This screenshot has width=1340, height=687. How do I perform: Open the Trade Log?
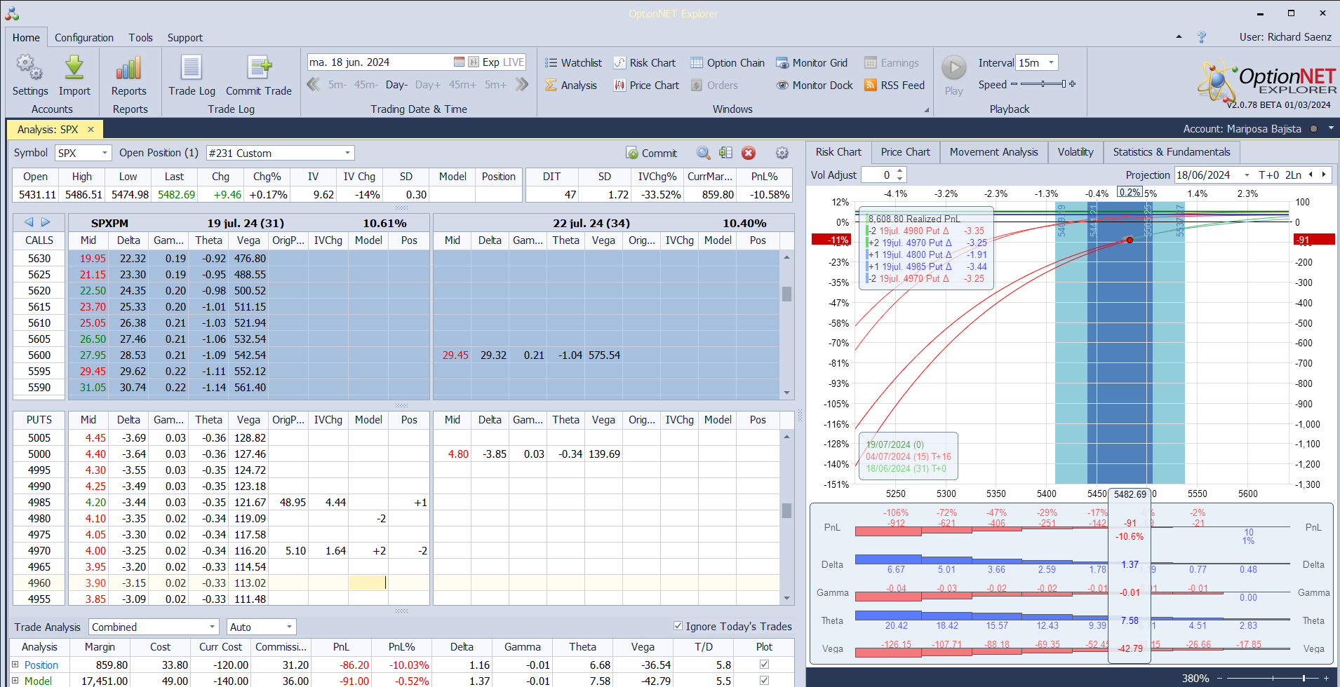[192, 75]
